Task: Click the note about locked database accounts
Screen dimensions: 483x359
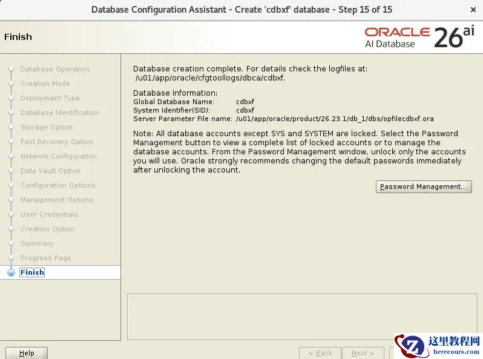Action: tap(299, 151)
